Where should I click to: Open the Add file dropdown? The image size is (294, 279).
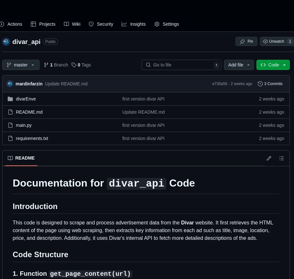(x=239, y=65)
